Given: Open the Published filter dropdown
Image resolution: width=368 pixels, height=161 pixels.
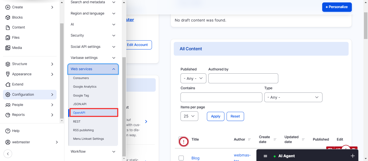Looking at the screenshot, I should click(193, 78).
